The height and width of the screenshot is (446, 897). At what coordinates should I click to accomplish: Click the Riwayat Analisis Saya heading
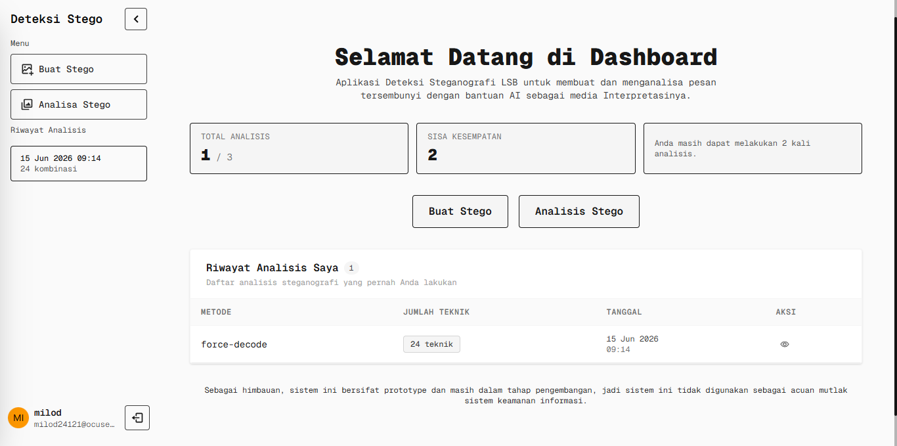273,268
